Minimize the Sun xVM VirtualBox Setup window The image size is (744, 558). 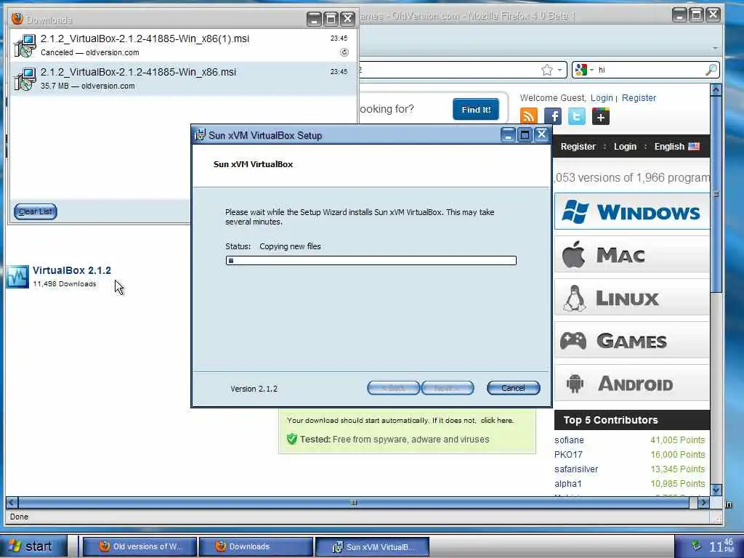pos(508,135)
